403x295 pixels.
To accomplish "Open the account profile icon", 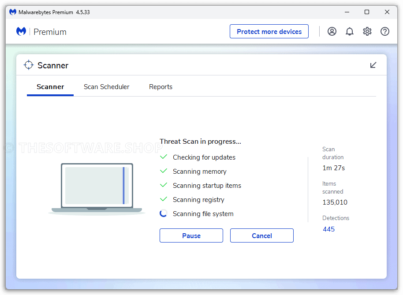I will pos(332,31).
